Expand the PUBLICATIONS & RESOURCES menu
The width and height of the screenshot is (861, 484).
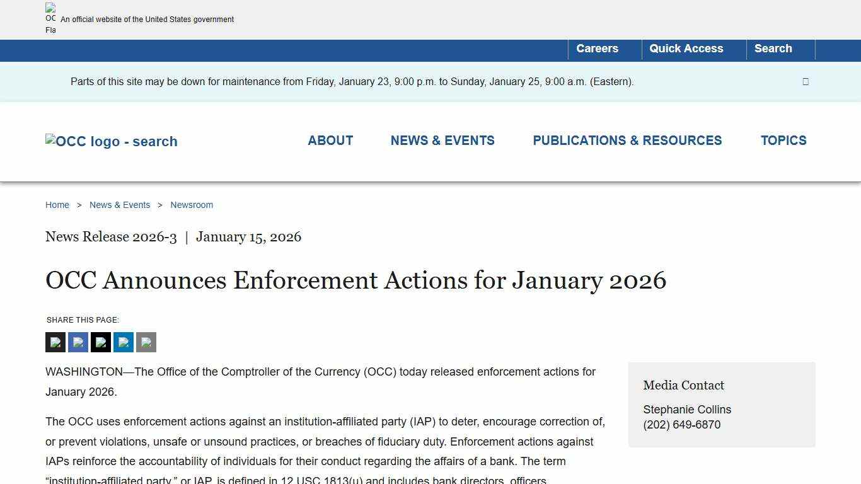[627, 141]
